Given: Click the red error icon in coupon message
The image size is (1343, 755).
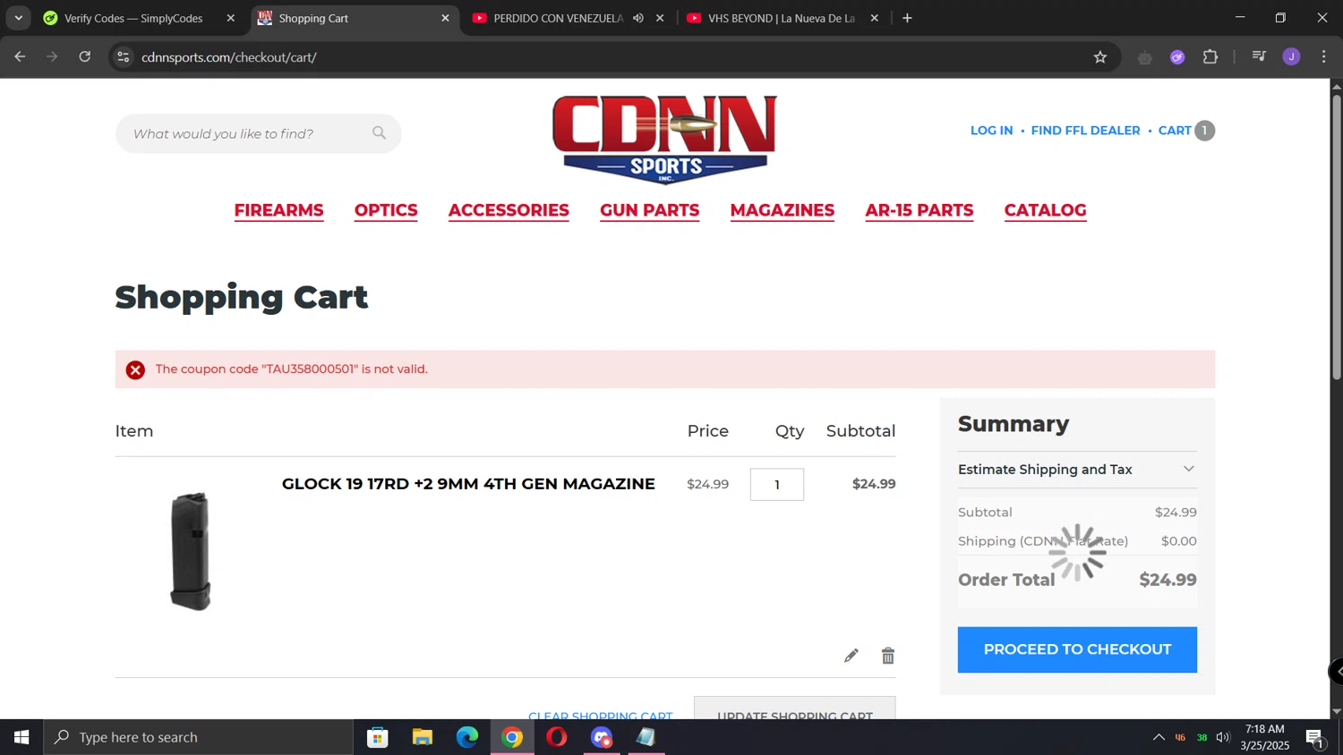Looking at the screenshot, I should pyautogui.click(x=135, y=369).
